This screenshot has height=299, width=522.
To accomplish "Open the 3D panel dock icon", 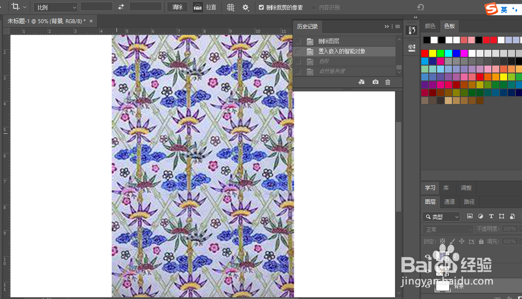I will pos(412,48).
